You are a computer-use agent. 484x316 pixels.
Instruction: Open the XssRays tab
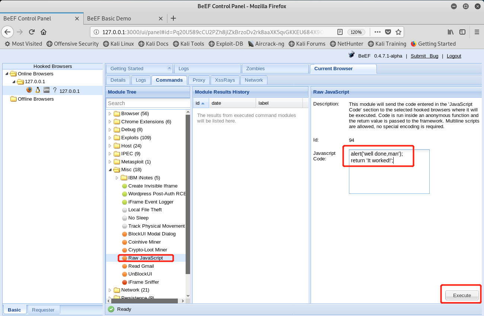tap(225, 80)
